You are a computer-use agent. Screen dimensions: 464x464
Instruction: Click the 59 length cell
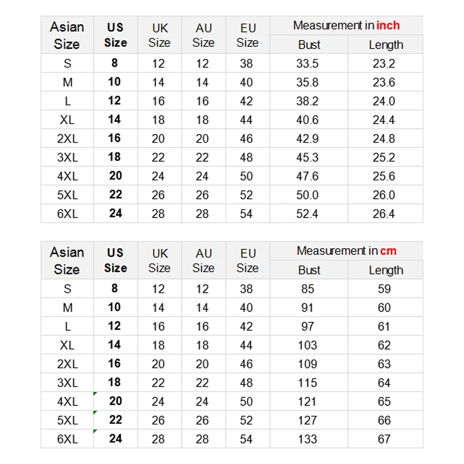(x=384, y=289)
